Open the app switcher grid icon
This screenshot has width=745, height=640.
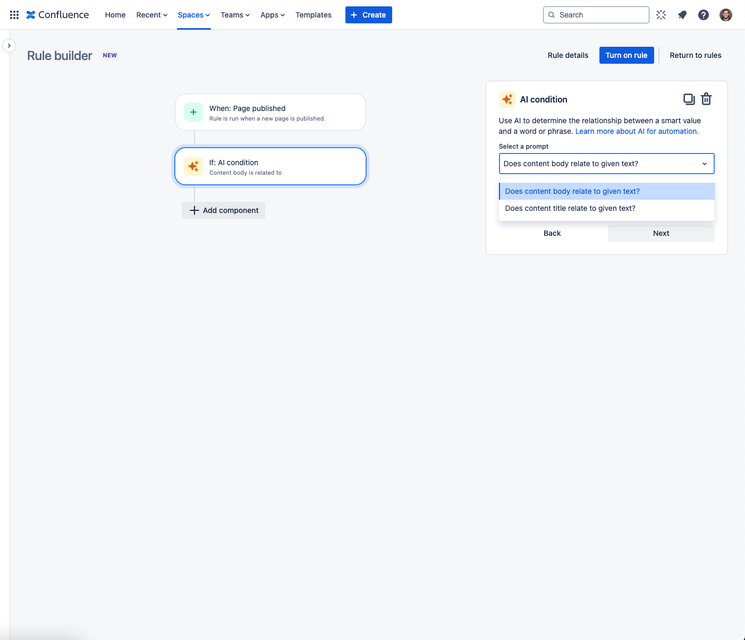tap(14, 15)
